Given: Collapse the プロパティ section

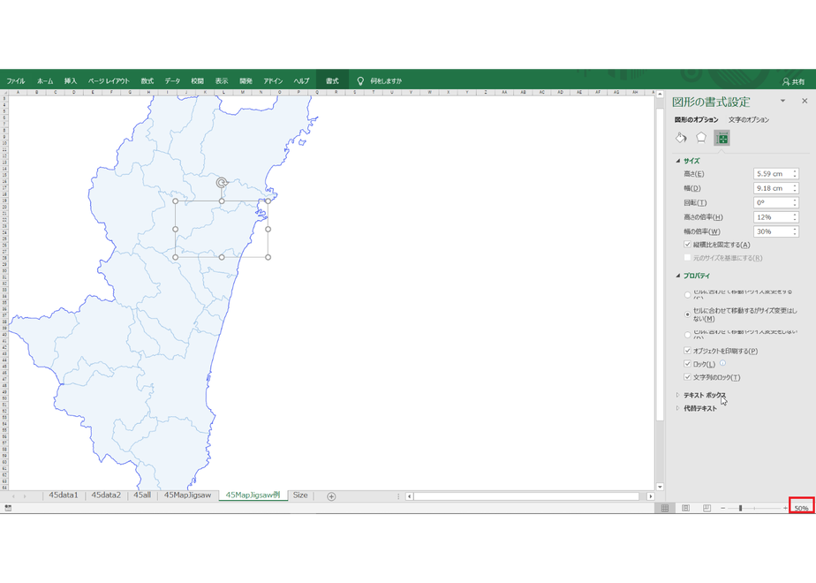Looking at the screenshot, I should (x=678, y=276).
